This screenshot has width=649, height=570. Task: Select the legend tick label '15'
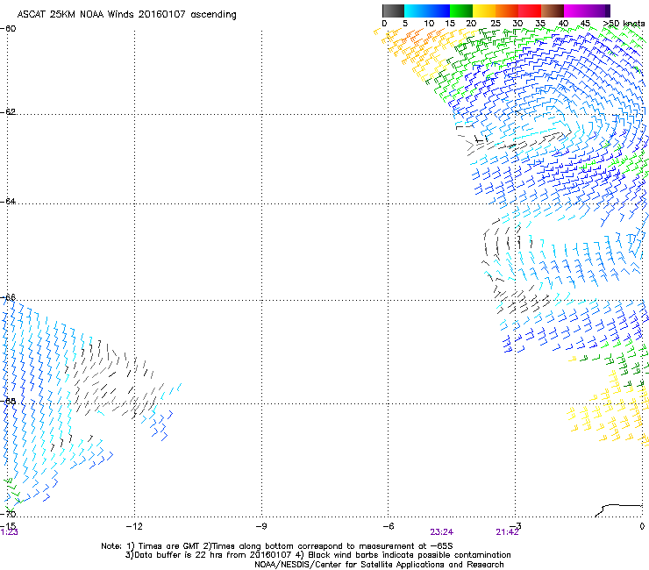coord(450,24)
